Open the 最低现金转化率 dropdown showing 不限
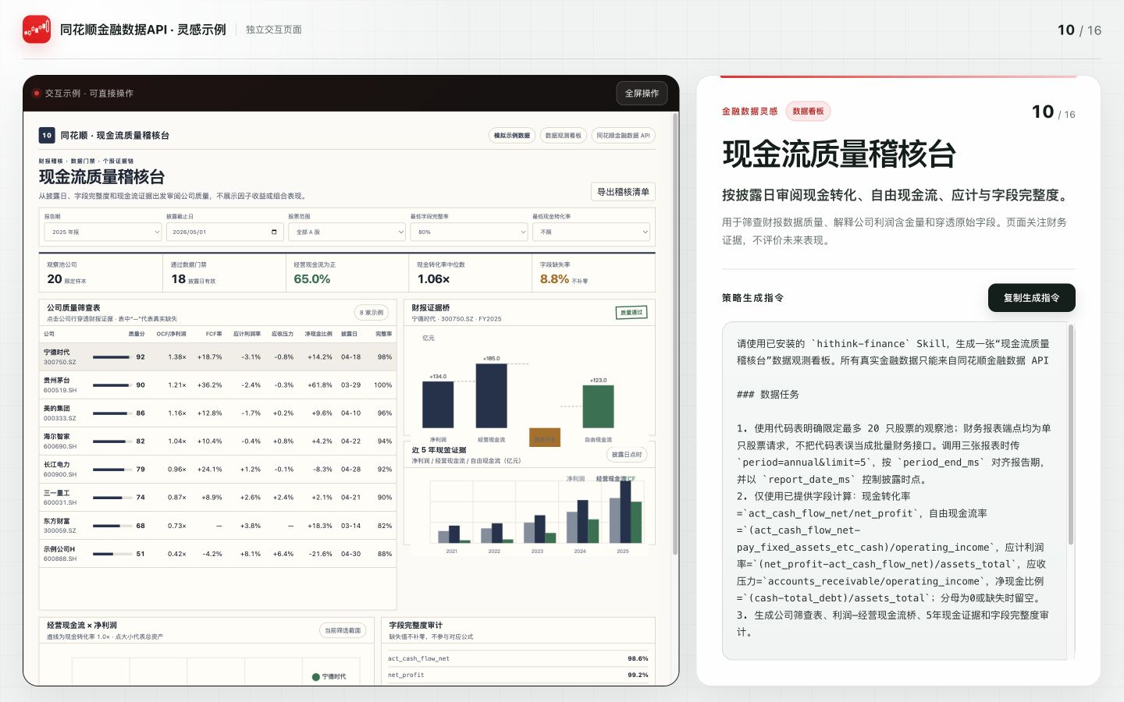Viewport: 1124px width, 702px height. tap(591, 232)
